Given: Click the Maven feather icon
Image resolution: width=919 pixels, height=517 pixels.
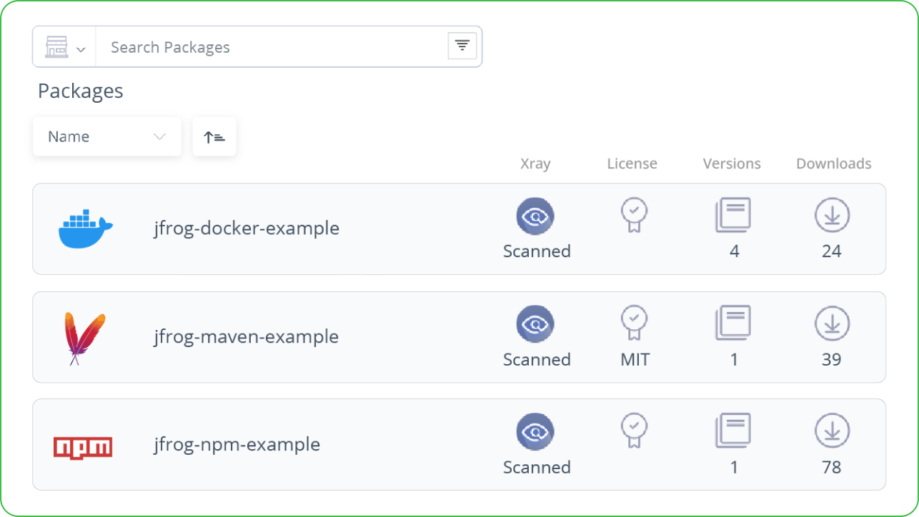Looking at the screenshot, I should click(84, 338).
